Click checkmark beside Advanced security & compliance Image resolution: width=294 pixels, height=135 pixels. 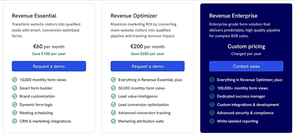tap(212, 113)
